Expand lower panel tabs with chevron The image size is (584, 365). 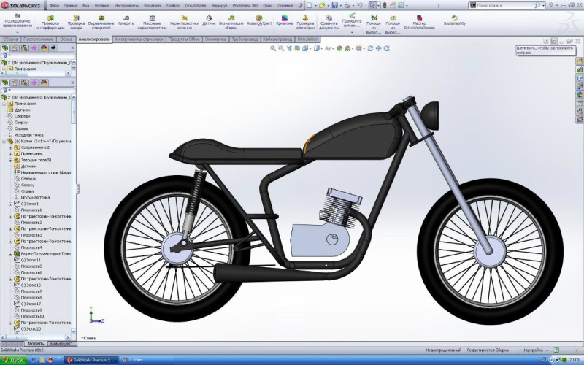click(72, 82)
